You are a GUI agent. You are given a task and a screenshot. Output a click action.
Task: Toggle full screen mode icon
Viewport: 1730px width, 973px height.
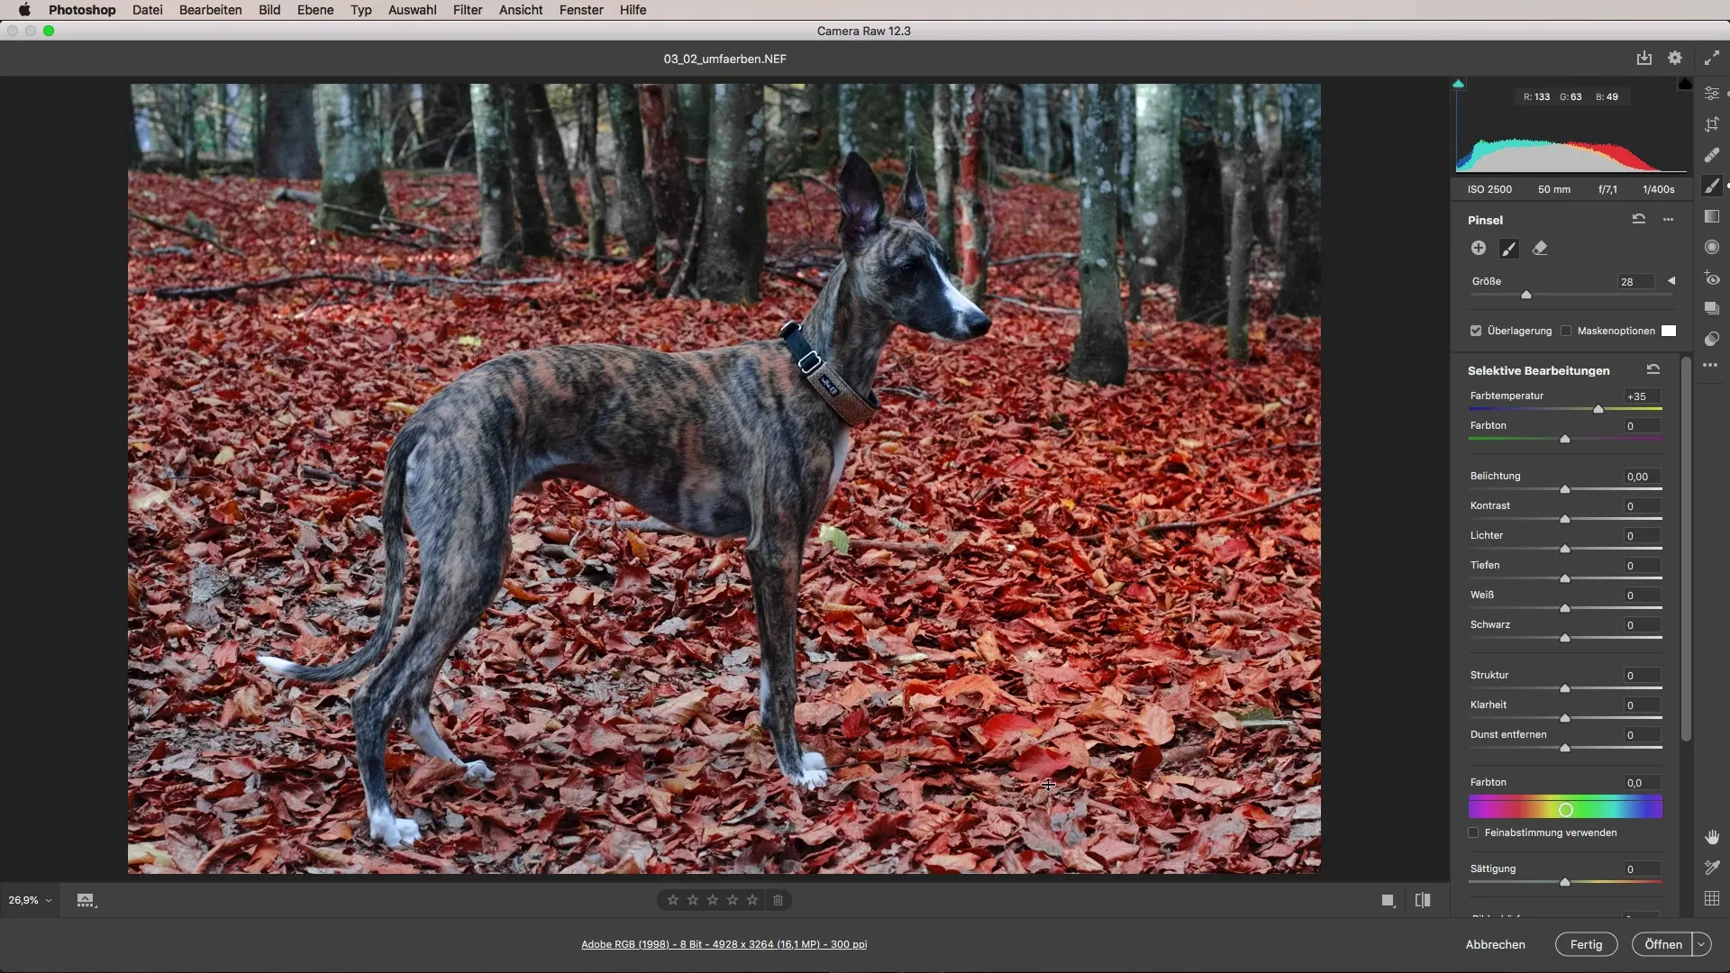[x=1712, y=58]
